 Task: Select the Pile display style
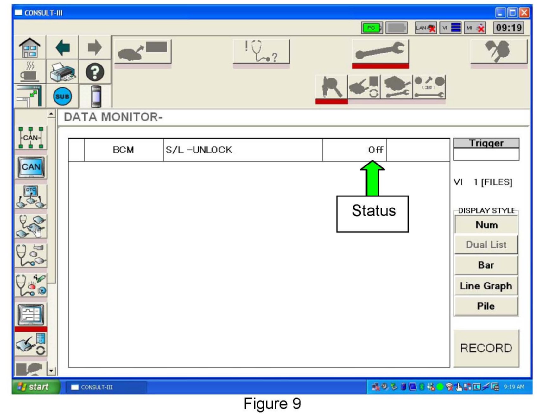point(486,306)
